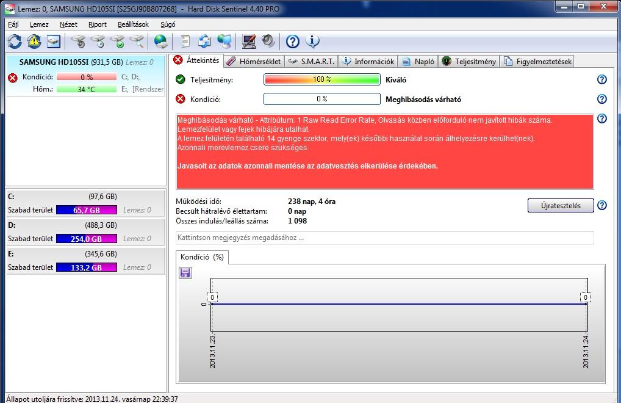
Task: Click the disk with clock toolbar icon
Action: [x=98, y=41]
